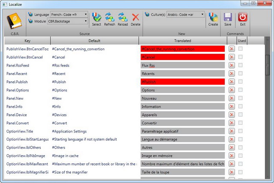Select the OptionView.lblMagnifierSi key cell
The height and width of the screenshot is (183, 274).
[27, 172]
